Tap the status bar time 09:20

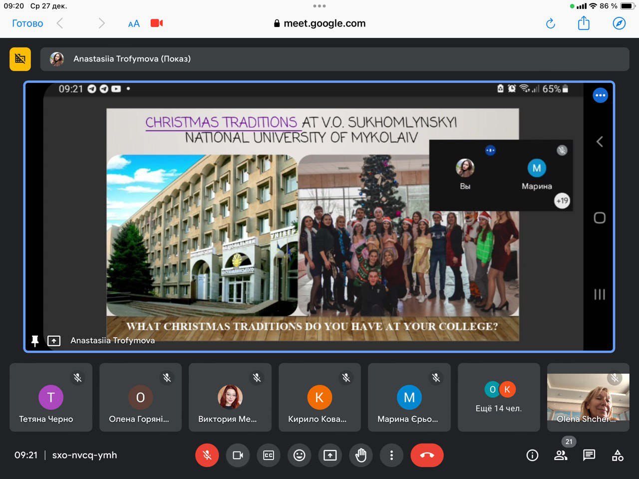(14, 6)
